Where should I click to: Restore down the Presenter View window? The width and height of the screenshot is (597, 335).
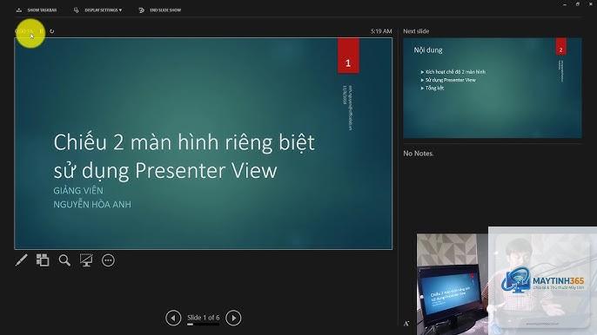click(x=578, y=4)
